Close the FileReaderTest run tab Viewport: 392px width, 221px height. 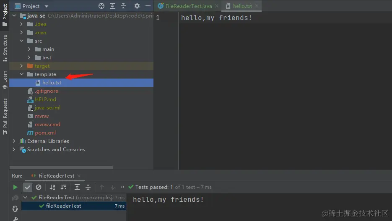tap(79, 175)
